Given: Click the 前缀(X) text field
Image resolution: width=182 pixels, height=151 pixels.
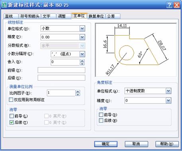Looking at the screenshot, I should coord(61,70).
